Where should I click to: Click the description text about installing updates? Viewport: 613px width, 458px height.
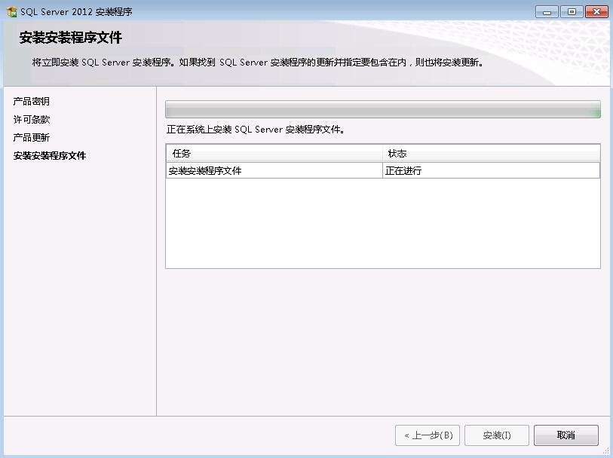pos(258,63)
